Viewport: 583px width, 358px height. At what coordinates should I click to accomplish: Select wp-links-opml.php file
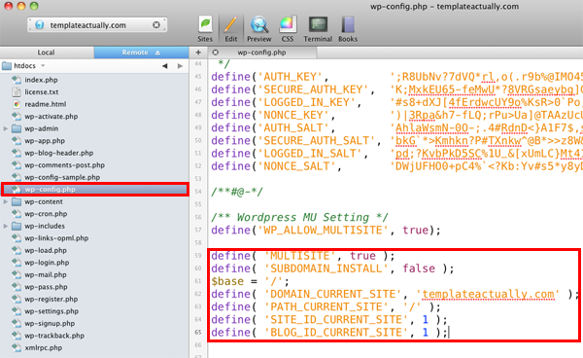click(x=56, y=238)
